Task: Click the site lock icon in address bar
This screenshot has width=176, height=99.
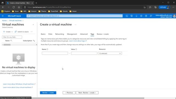Action: [x=25, y=7]
